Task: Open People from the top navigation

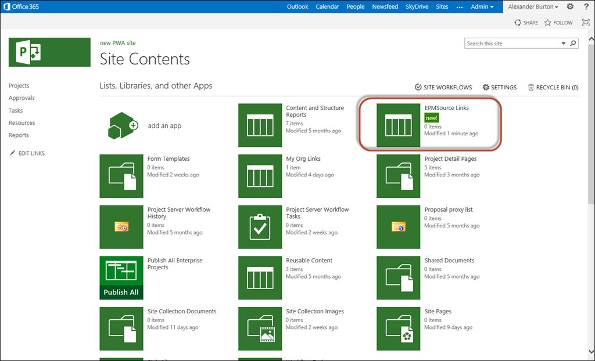Action: [356, 6]
